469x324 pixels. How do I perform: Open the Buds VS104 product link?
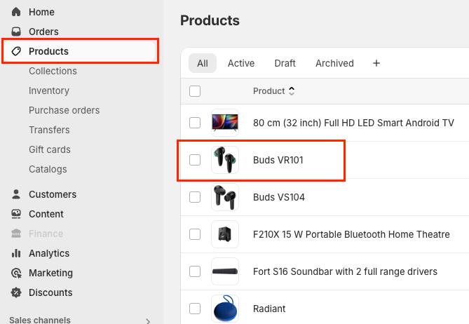click(279, 197)
